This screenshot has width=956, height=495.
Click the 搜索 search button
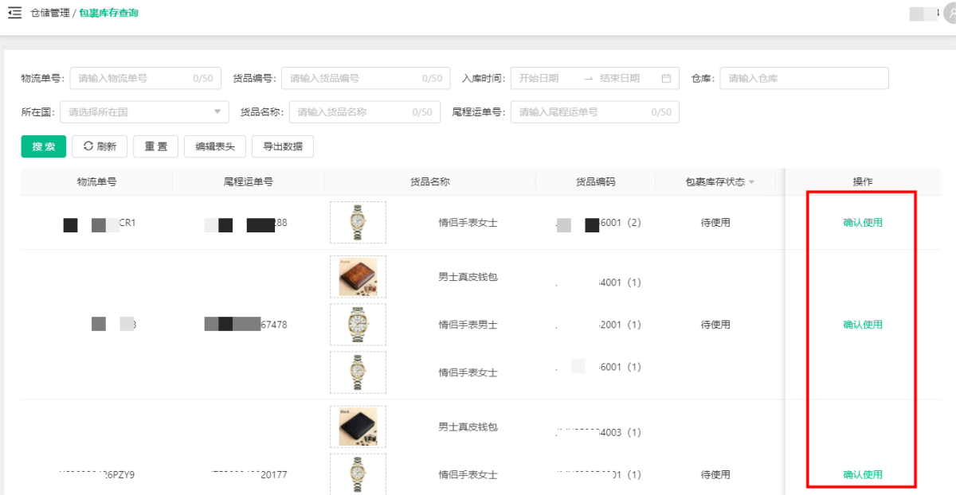(43, 146)
